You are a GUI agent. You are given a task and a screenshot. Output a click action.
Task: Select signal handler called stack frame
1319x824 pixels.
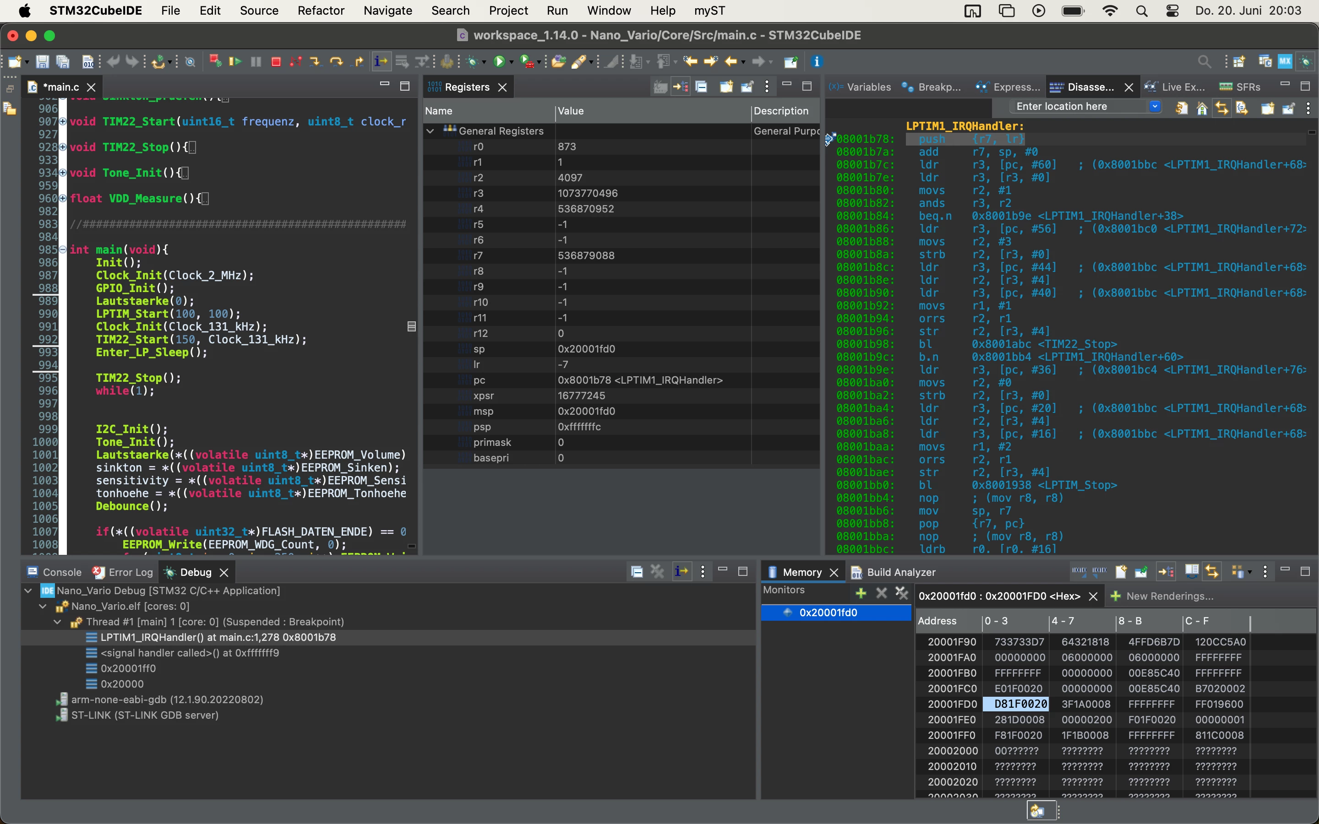(189, 653)
